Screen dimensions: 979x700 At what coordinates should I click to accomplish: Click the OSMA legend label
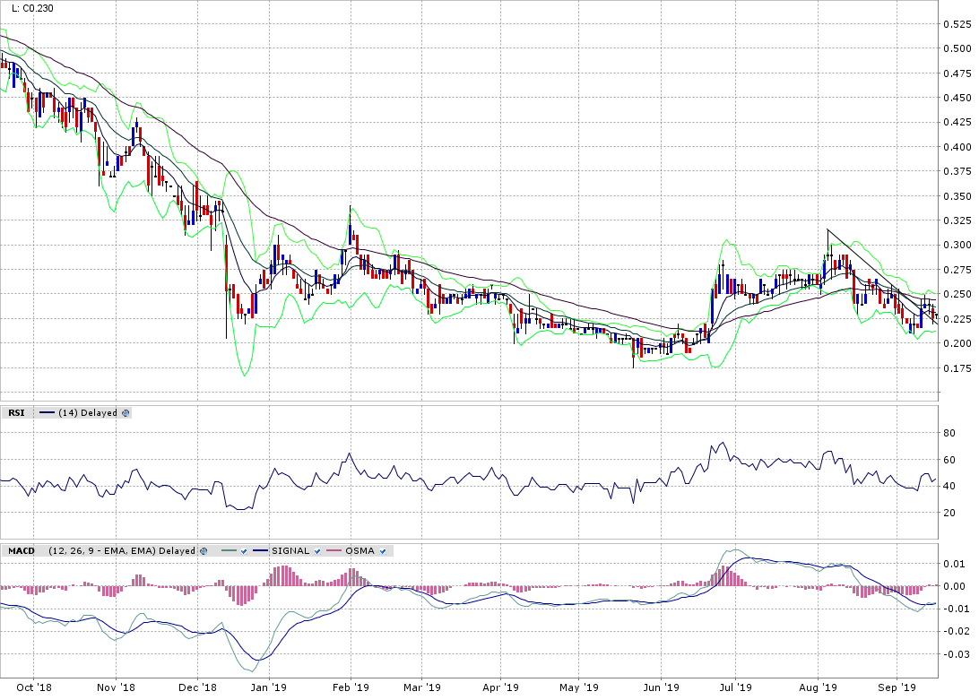[360, 551]
